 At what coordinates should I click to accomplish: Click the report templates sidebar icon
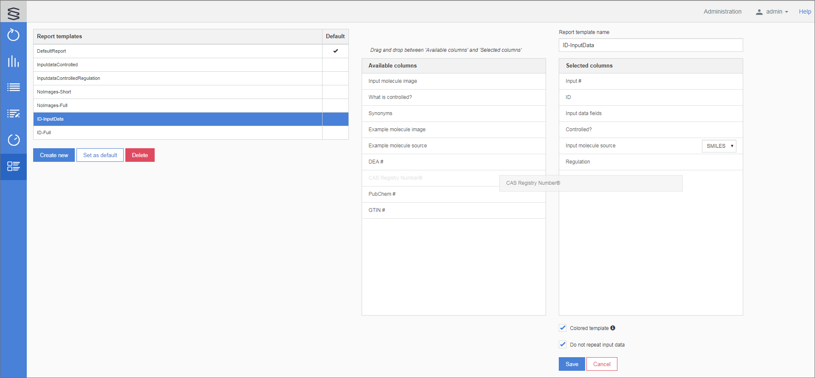point(14,166)
